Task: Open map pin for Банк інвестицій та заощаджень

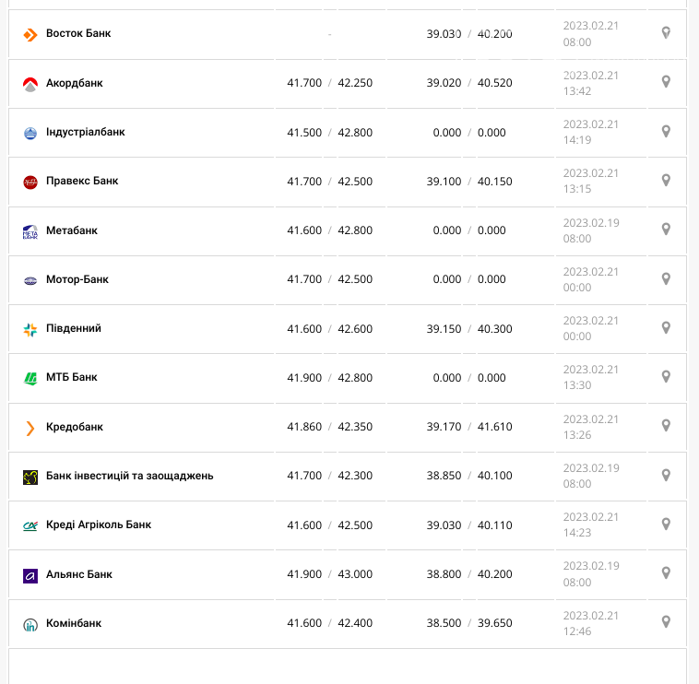Action: (666, 475)
